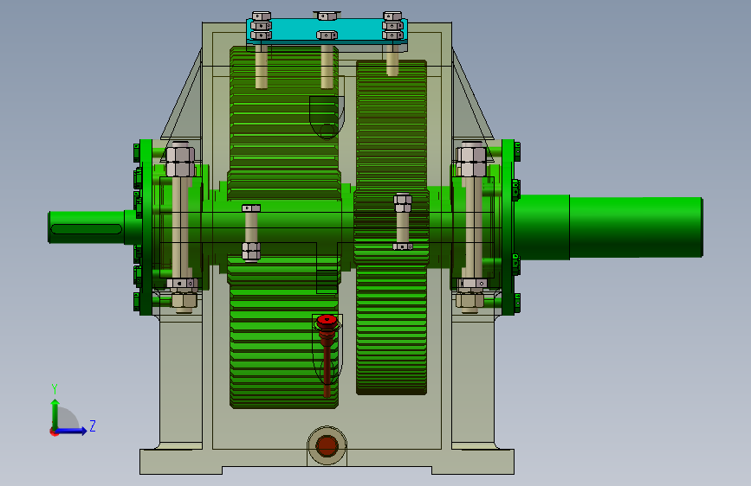Viewport: 751px width, 486px height.
Task: Select the right green bearing end cap flange
Action: (x=508, y=227)
